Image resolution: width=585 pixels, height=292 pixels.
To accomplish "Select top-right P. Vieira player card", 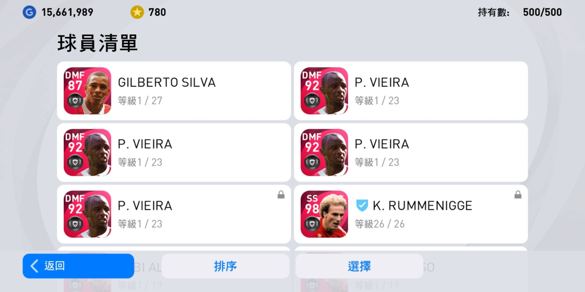I will pyautogui.click(x=411, y=91).
